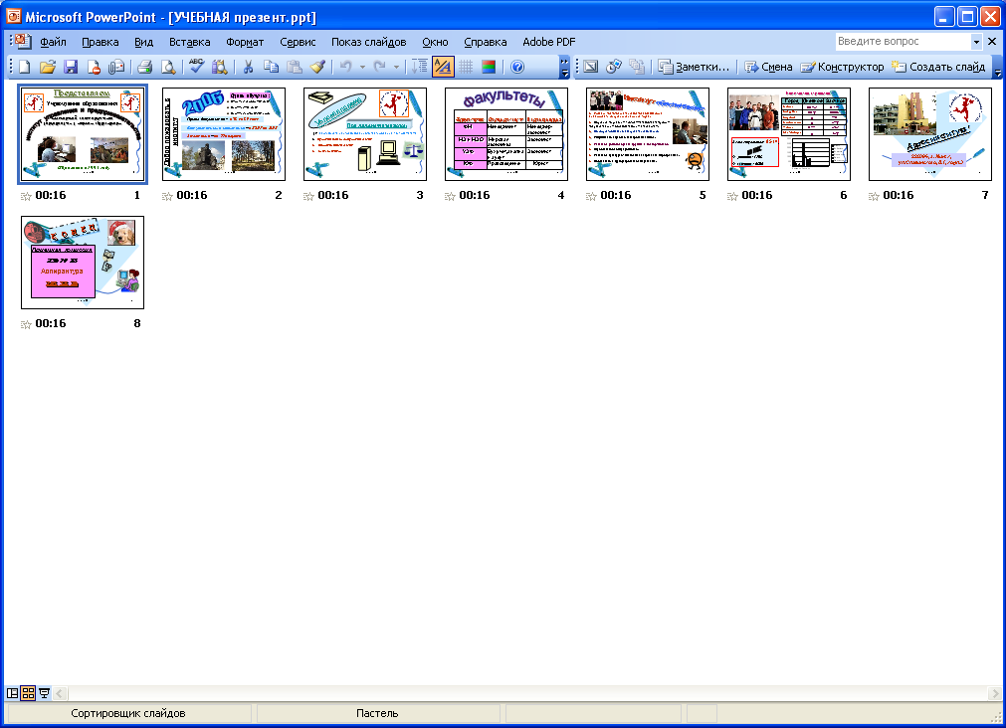Open the Правка menu
Viewport: 1006px width, 728px height.
coord(101,42)
